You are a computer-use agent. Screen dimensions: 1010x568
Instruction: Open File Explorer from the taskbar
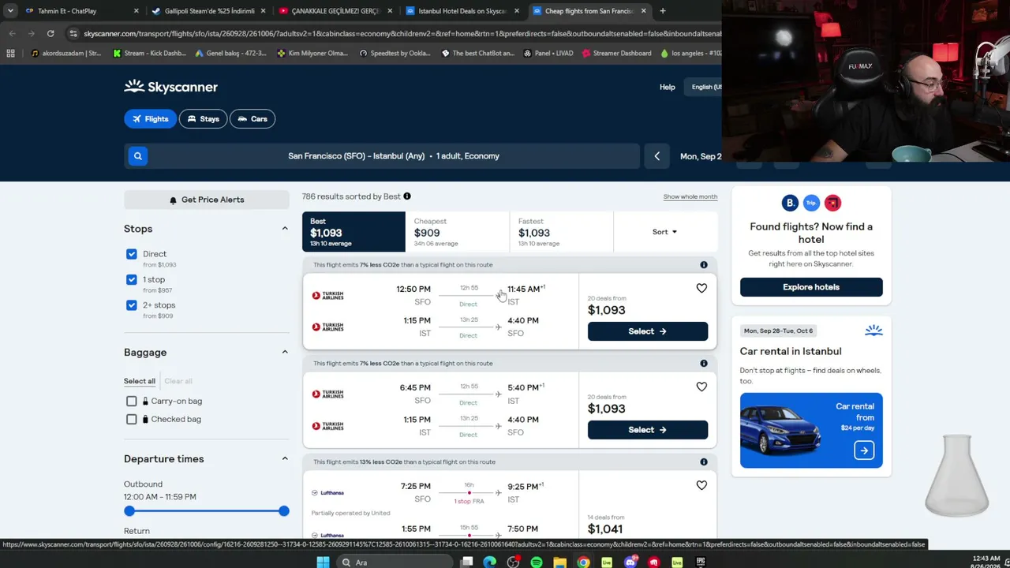[559, 562]
